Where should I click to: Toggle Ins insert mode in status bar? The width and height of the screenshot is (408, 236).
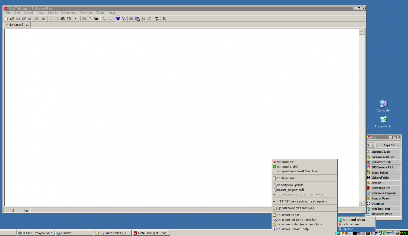[26, 210]
